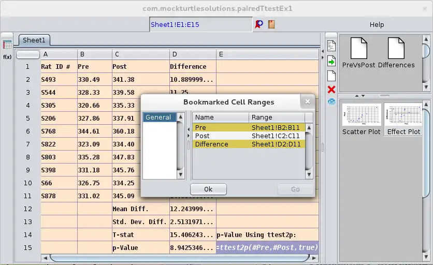
Task: Select the Sheet1 tab
Action: 34,40
